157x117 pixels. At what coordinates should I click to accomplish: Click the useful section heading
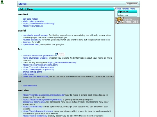22,31
